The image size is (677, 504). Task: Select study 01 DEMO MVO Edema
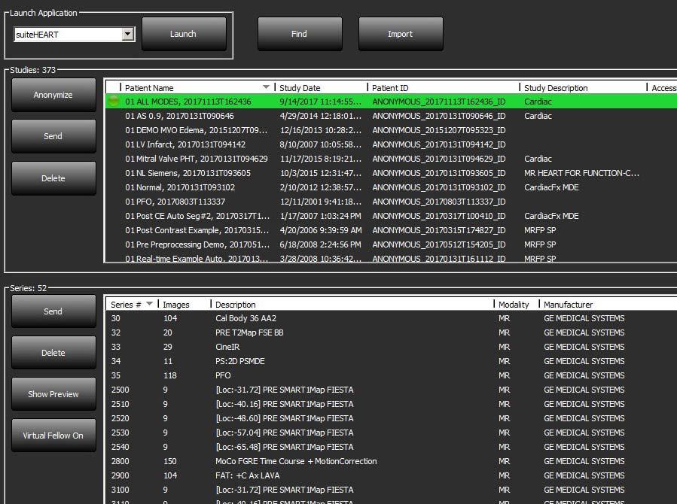(391, 130)
